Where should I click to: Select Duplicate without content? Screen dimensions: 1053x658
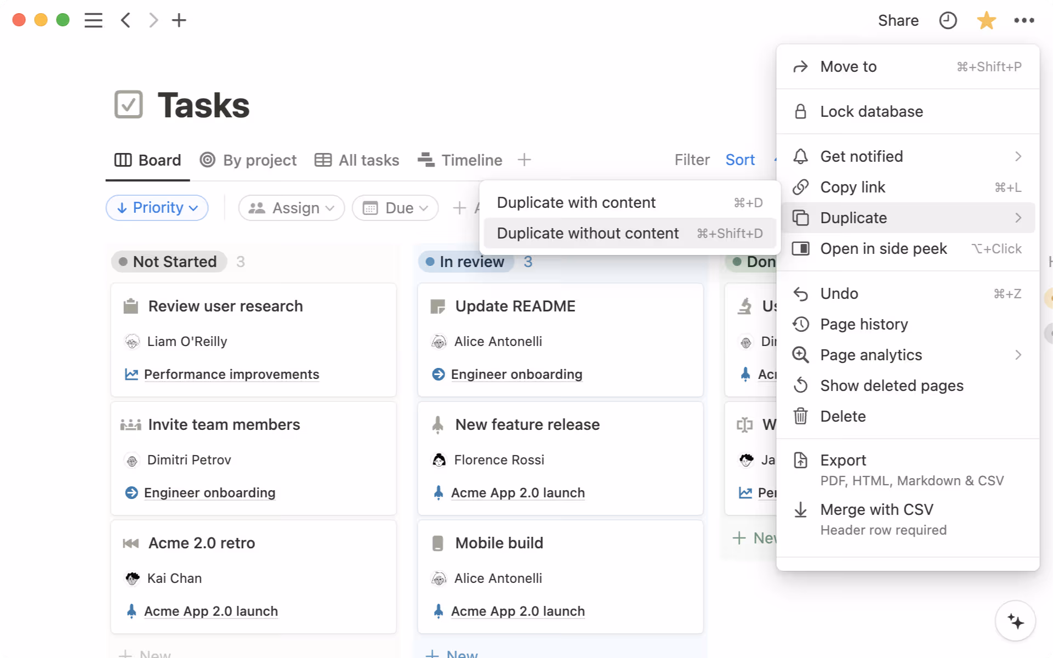point(588,234)
